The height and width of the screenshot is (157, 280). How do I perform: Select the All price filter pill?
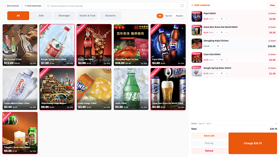(160, 16)
